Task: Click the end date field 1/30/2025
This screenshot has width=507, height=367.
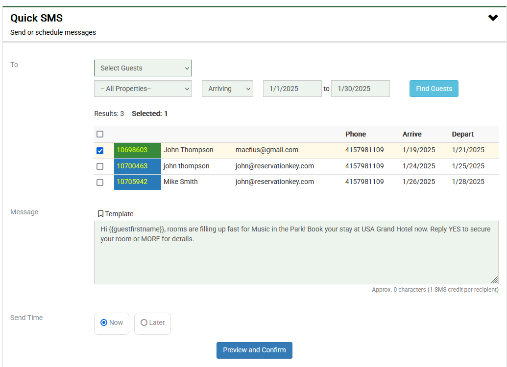Action: [360, 89]
